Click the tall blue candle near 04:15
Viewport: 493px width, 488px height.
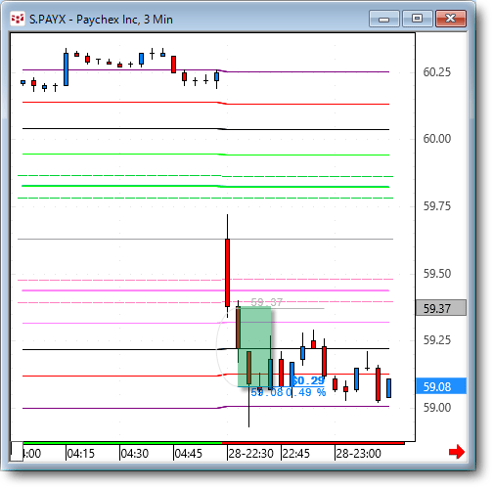(x=66, y=69)
